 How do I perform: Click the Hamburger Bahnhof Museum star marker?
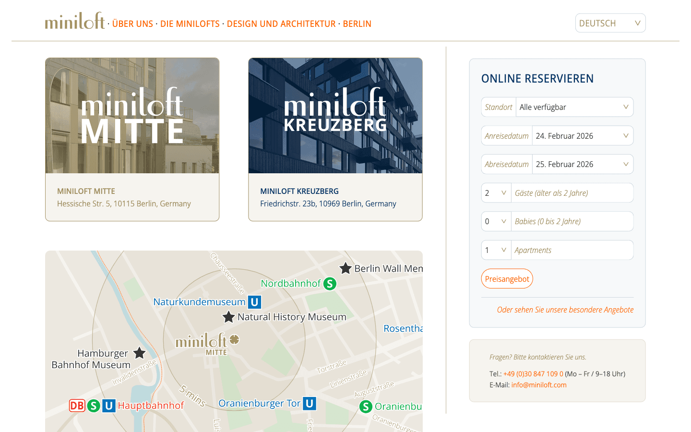click(139, 354)
